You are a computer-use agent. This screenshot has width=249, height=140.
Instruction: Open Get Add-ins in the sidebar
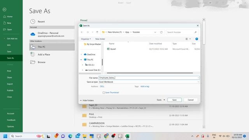pyautogui.click(x=12, y=38)
